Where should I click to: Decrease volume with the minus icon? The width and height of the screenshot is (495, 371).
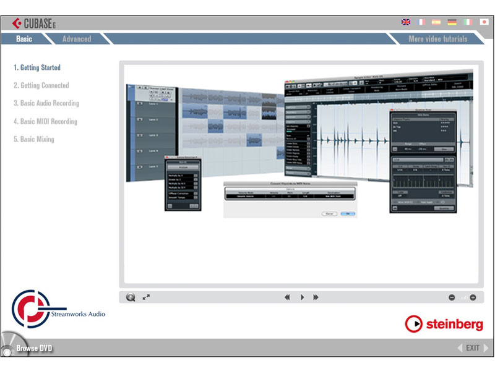point(452,297)
